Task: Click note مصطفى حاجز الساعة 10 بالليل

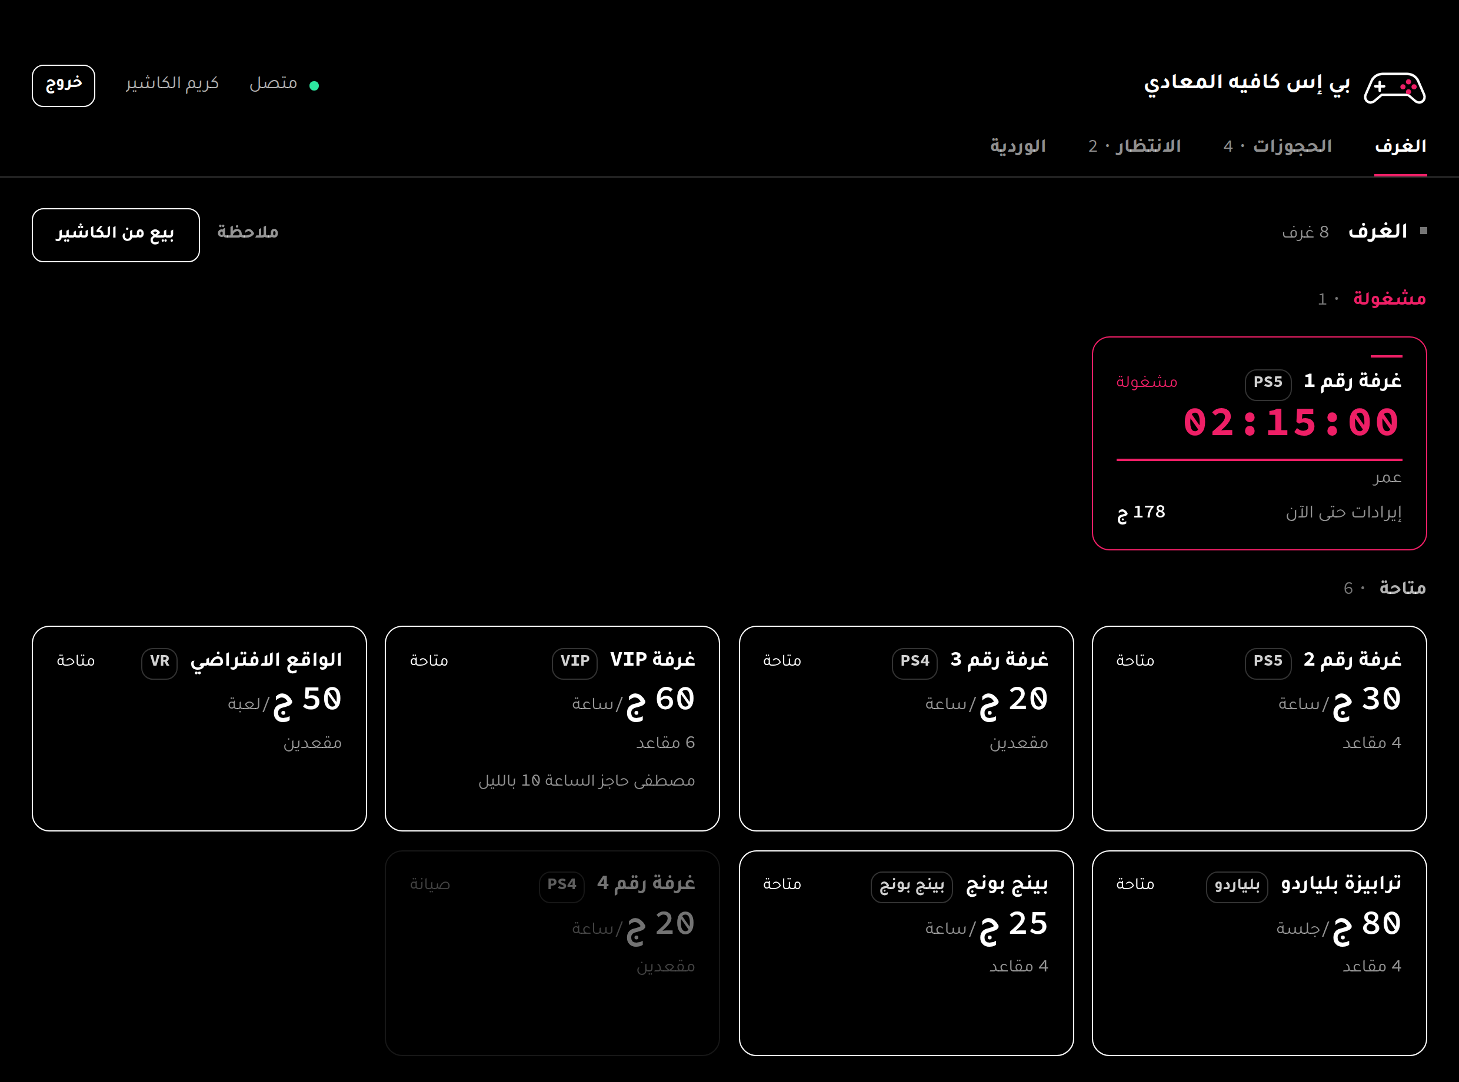Action: (x=587, y=781)
